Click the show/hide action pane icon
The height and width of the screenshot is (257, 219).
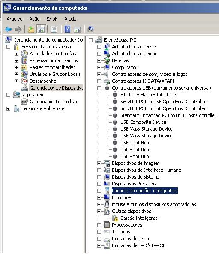click(x=77, y=29)
